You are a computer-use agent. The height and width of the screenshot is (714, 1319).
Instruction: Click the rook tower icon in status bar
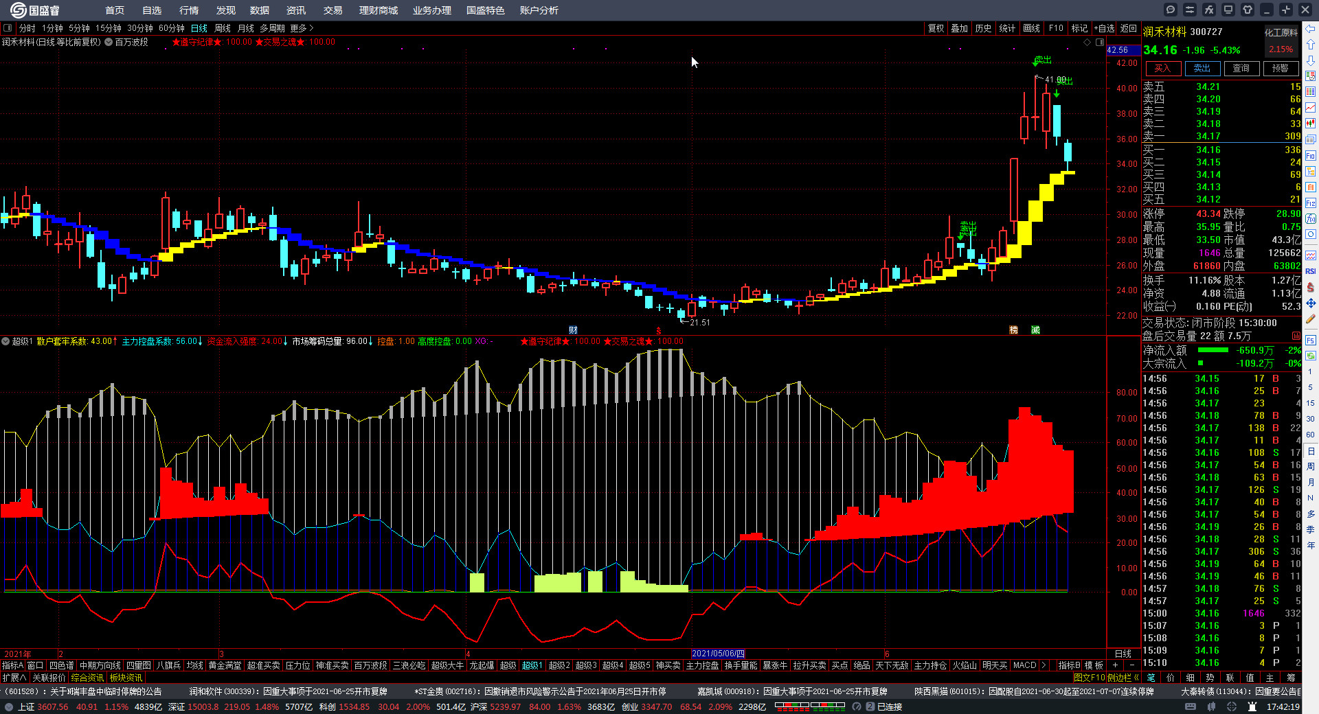tap(1252, 706)
